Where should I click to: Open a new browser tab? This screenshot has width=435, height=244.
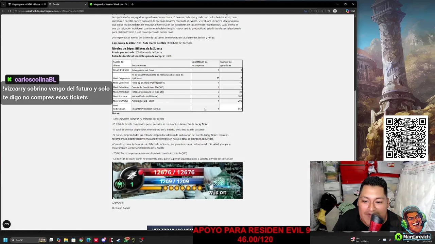[x=132, y=4]
